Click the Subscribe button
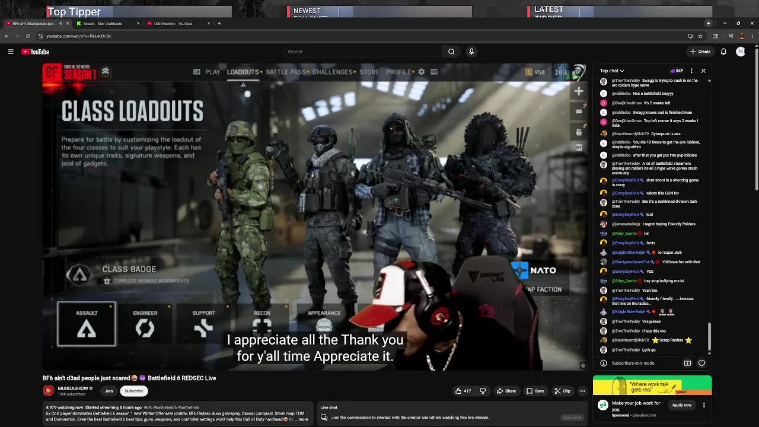This screenshot has width=759, height=427. [x=134, y=391]
